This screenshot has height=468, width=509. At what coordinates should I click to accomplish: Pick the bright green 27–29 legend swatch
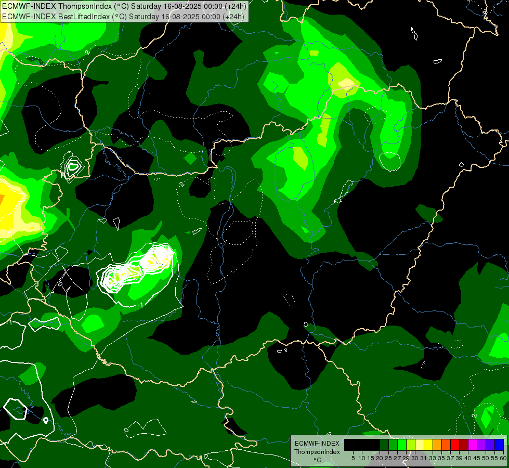402,445
